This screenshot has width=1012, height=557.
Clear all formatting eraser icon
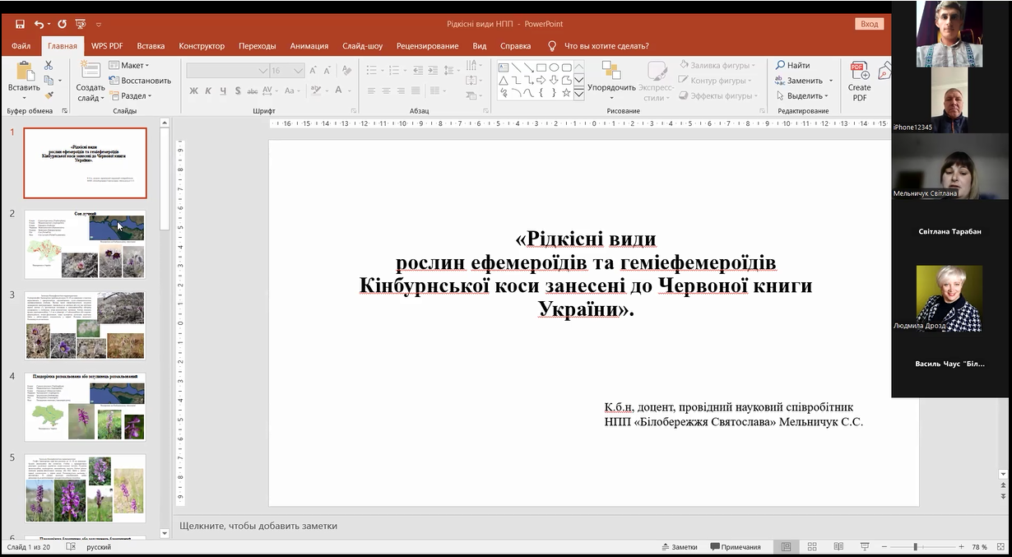pyautogui.click(x=347, y=71)
